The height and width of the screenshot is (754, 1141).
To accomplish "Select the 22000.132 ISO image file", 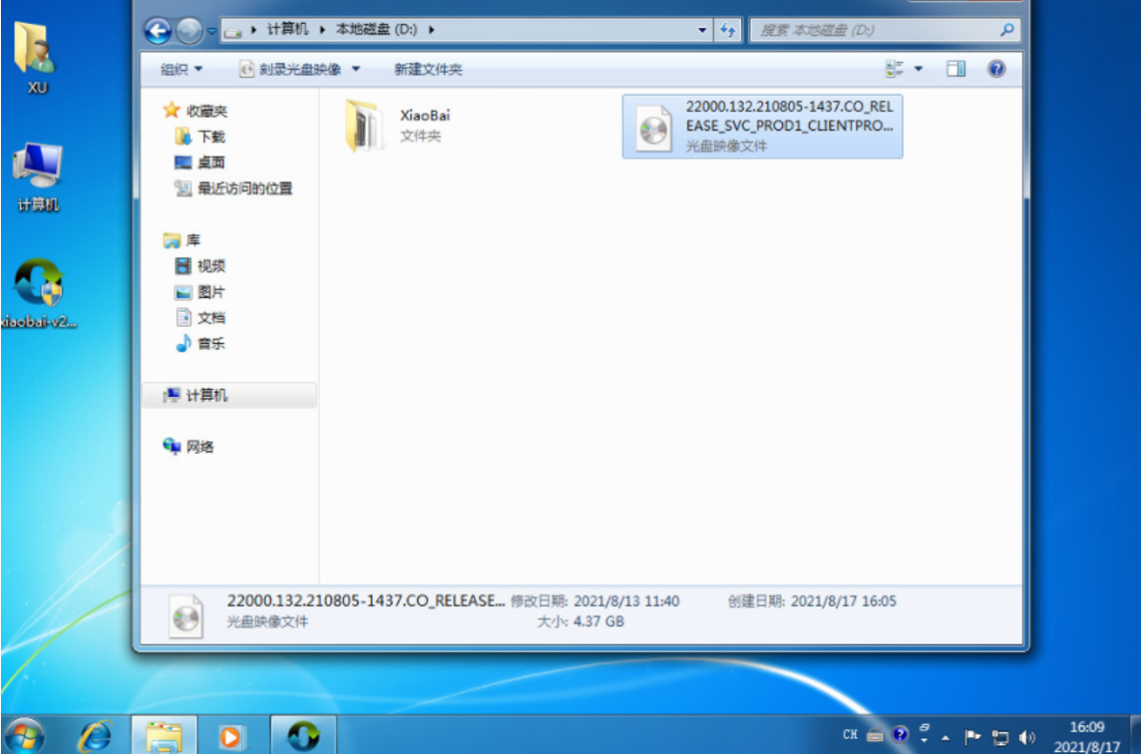I will tap(763, 126).
